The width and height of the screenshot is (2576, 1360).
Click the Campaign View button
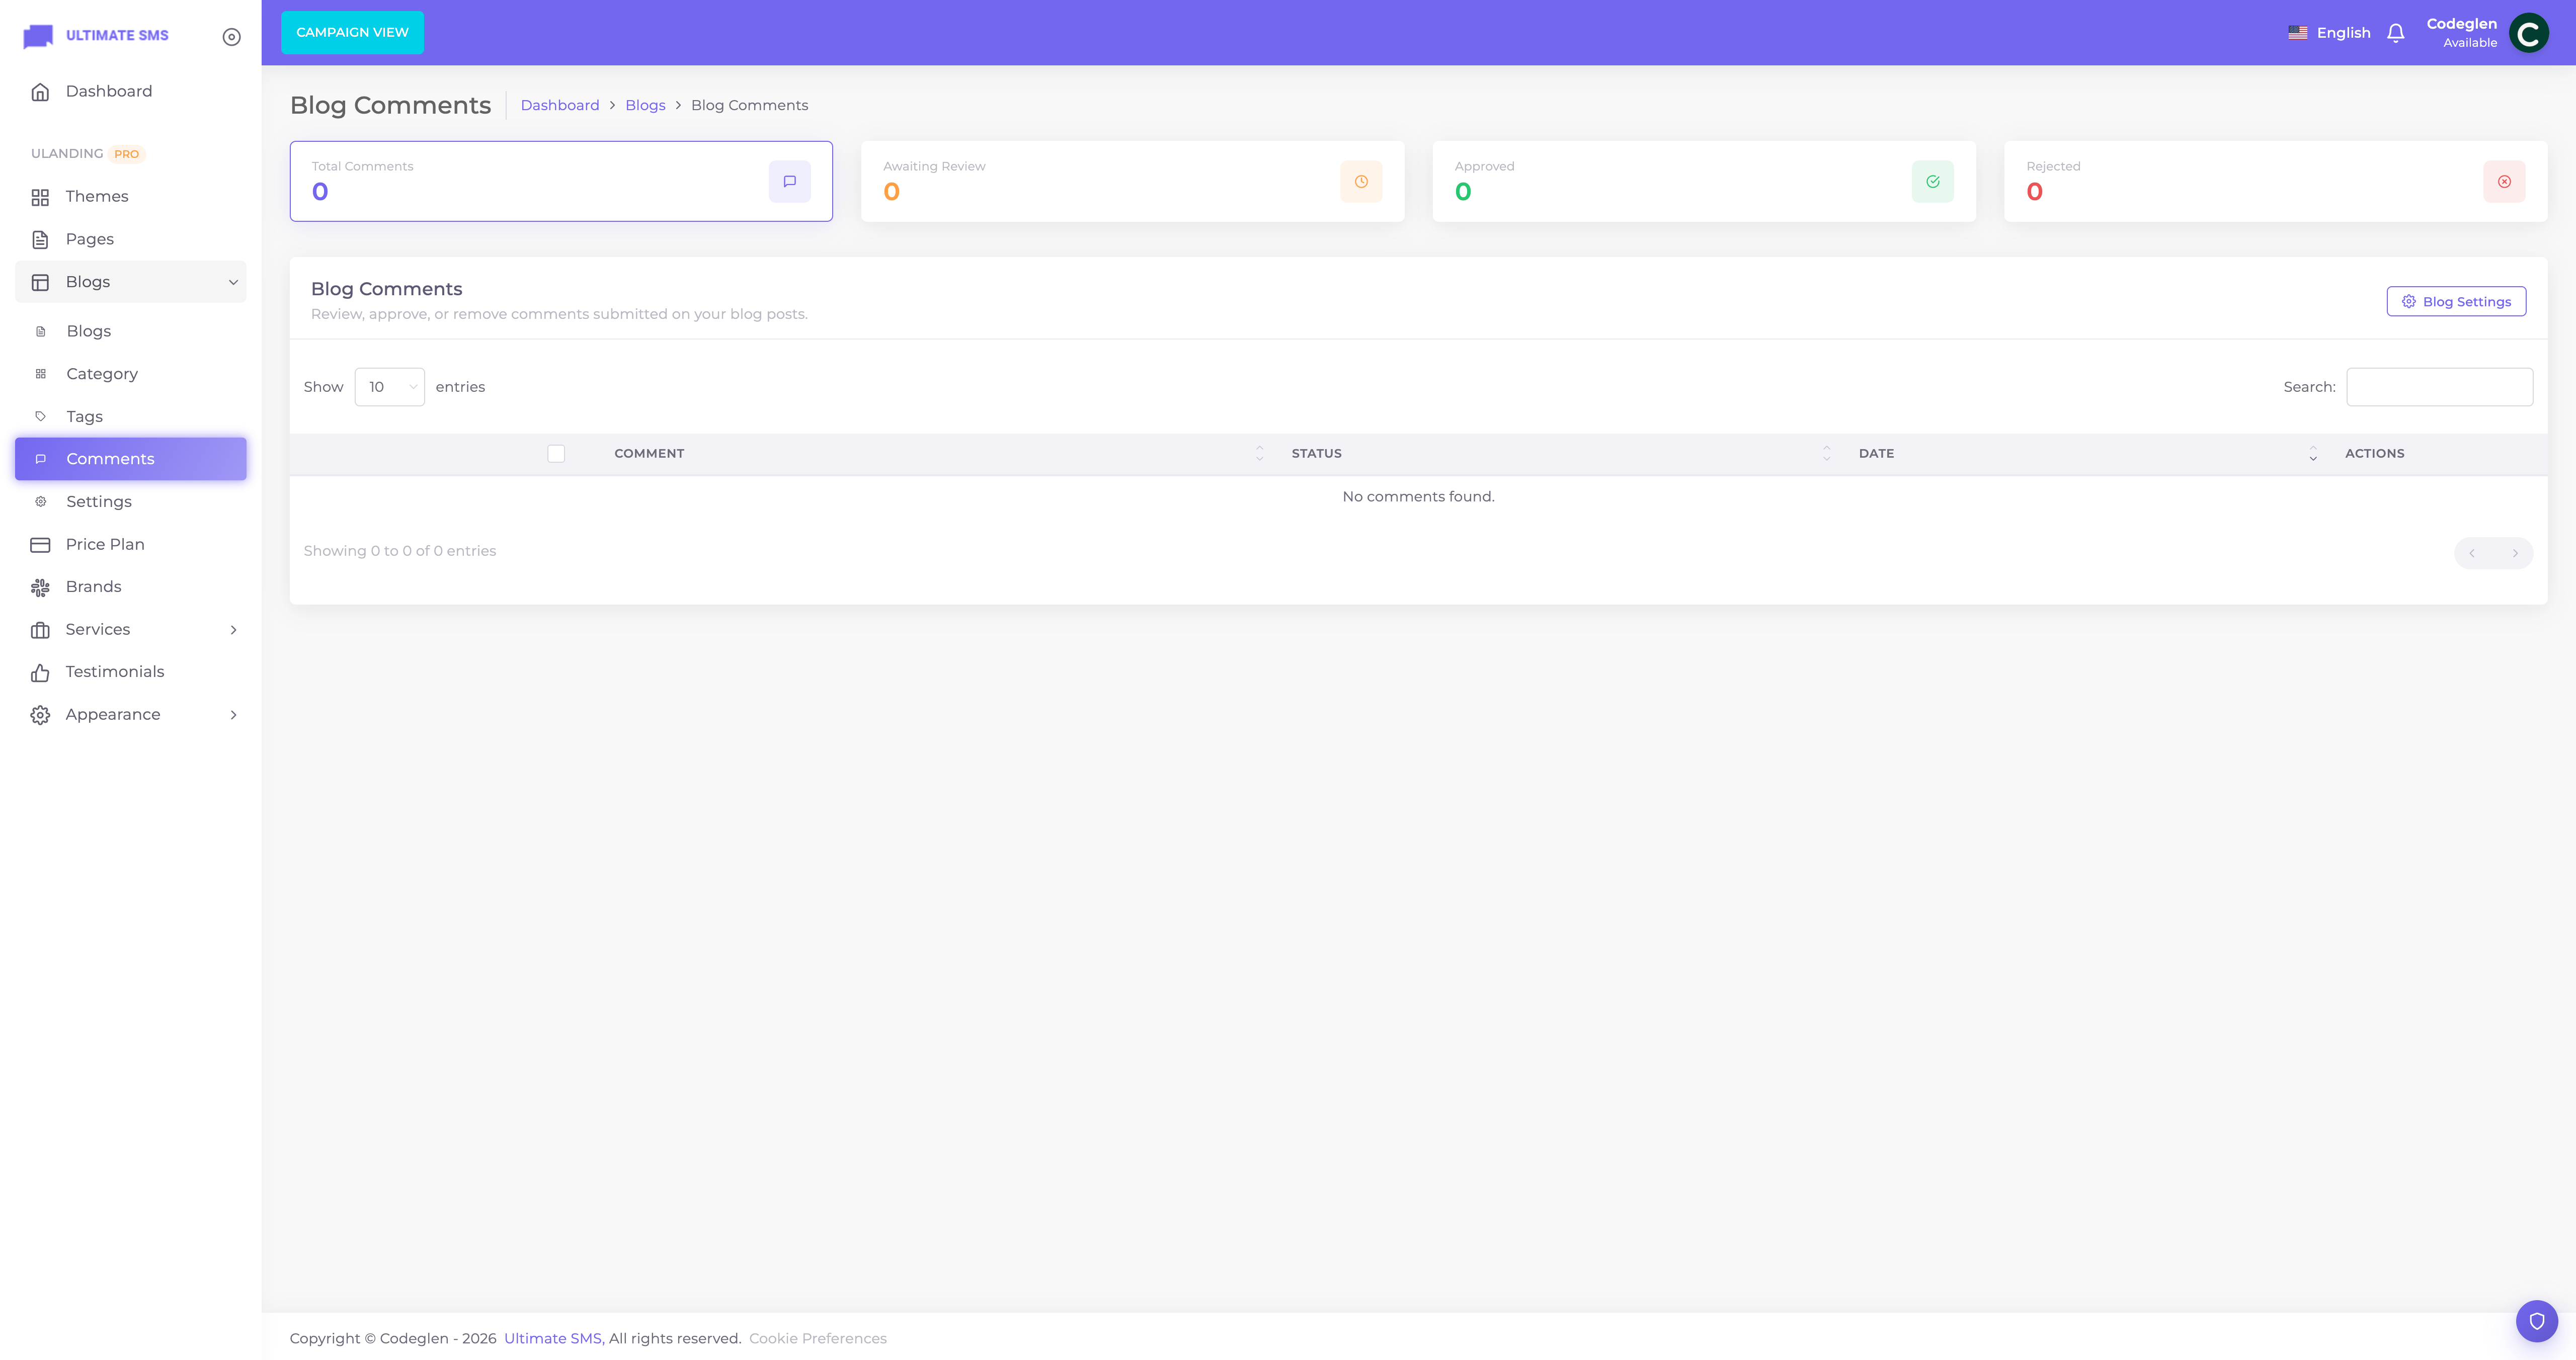[352, 33]
